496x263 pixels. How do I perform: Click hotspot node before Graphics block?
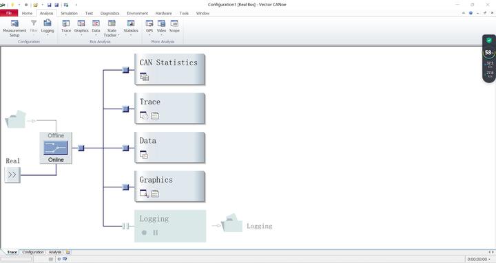(x=125, y=187)
